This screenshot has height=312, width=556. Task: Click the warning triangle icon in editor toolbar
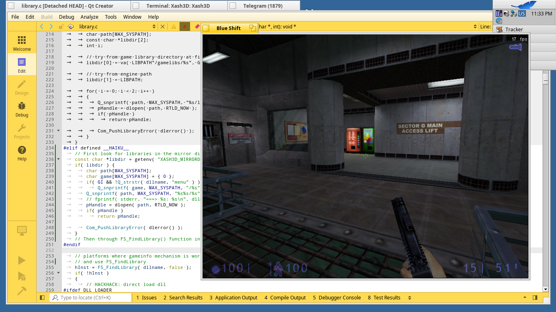coord(174,26)
